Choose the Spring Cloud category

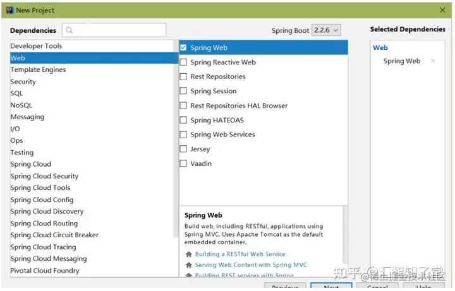(x=92, y=164)
